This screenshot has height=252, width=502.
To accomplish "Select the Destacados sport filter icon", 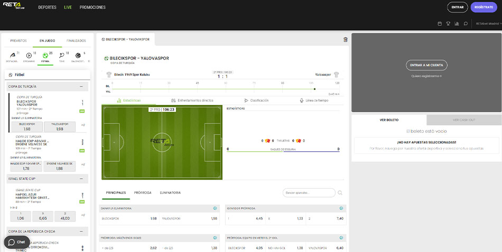I will point(12,56).
